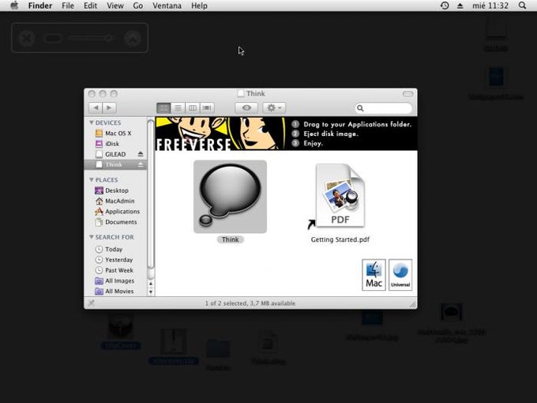Open the File menu
The image size is (537, 403).
click(x=68, y=6)
